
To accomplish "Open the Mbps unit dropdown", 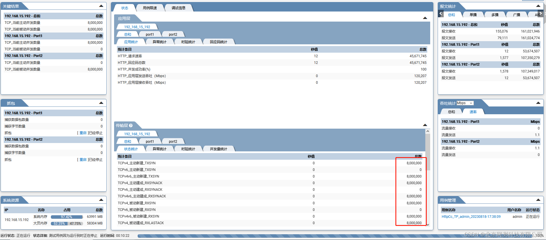I will pos(465,103).
